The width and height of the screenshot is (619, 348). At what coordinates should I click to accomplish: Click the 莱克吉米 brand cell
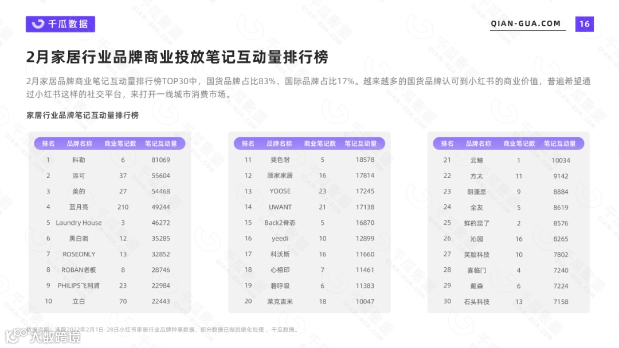pos(280,302)
